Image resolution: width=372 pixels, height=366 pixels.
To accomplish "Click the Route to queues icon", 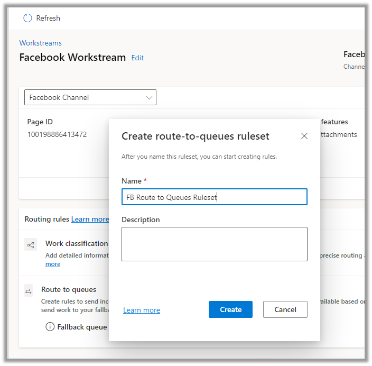I will click(29, 290).
